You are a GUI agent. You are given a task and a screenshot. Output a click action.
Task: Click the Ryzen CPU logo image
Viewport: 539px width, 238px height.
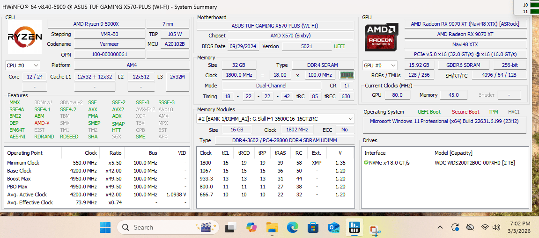tap(25, 37)
